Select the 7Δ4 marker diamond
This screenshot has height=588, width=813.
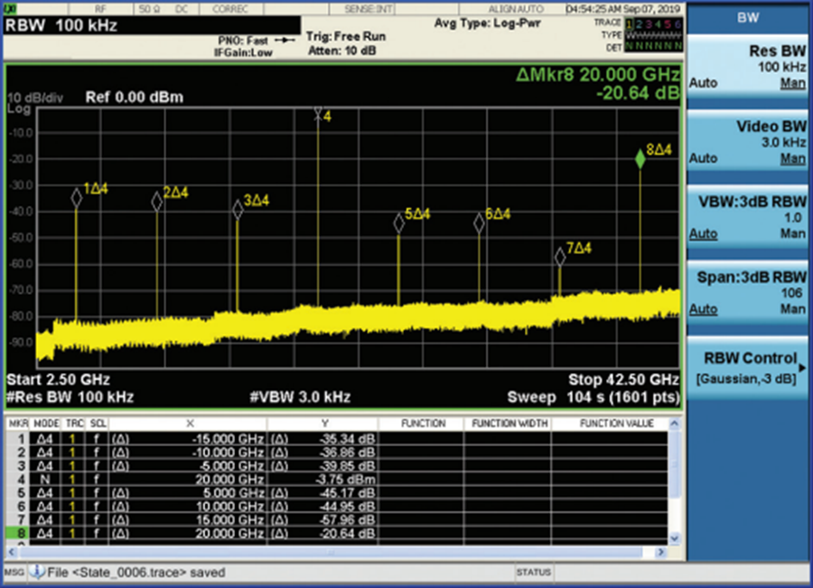tap(560, 257)
